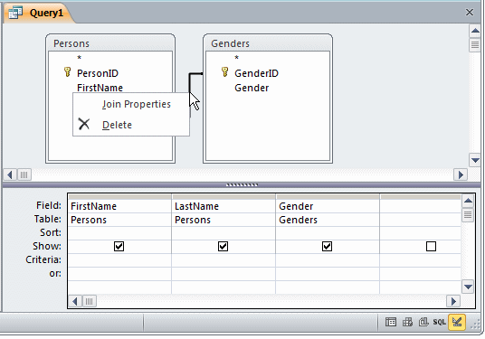
Task: Click the table pane horizontal scroll thumb
Action: coord(24,174)
